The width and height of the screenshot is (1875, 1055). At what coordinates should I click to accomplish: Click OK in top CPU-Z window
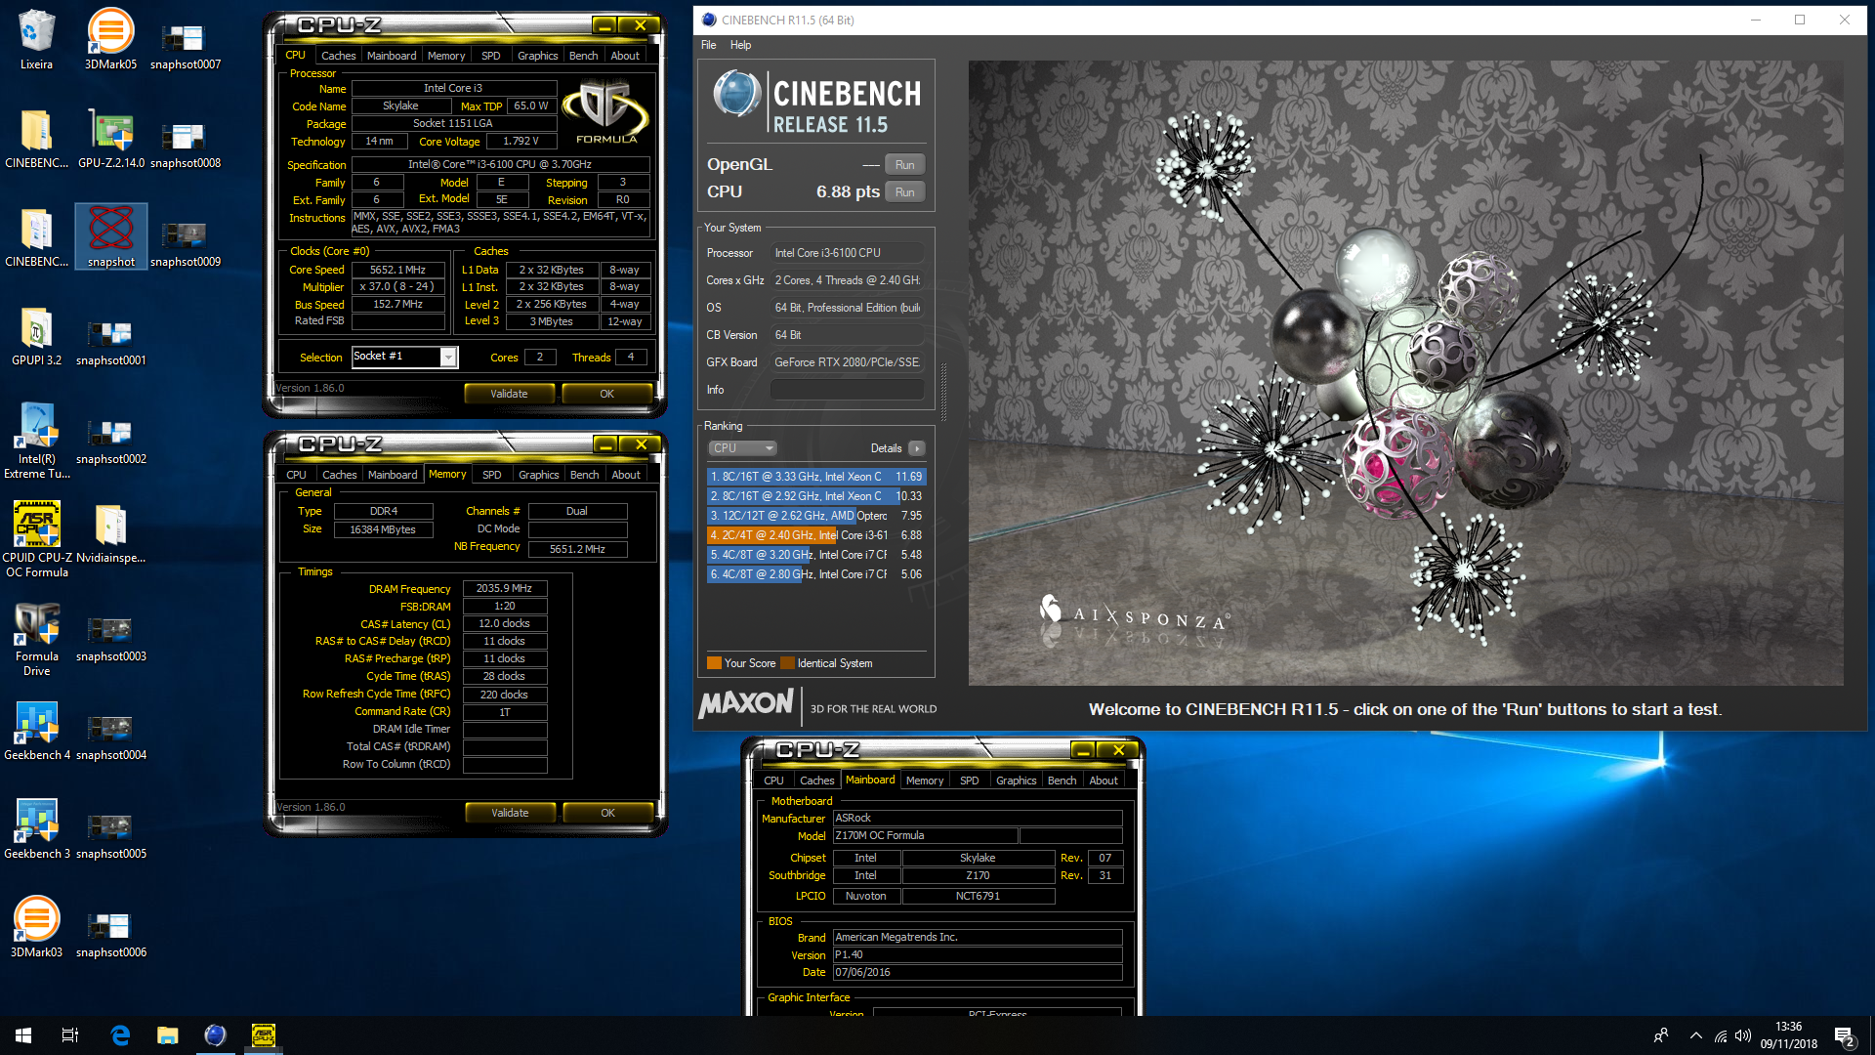click(x=606, y=394)
